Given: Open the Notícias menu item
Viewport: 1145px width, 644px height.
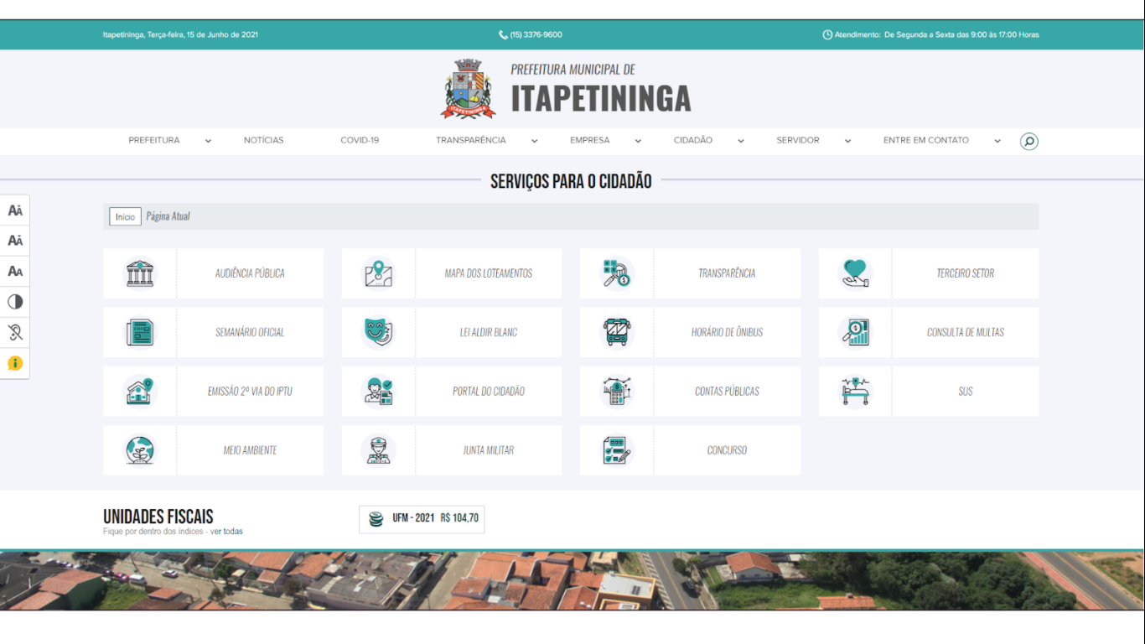Looking at the screenshot, I should (x=264, y=140).
